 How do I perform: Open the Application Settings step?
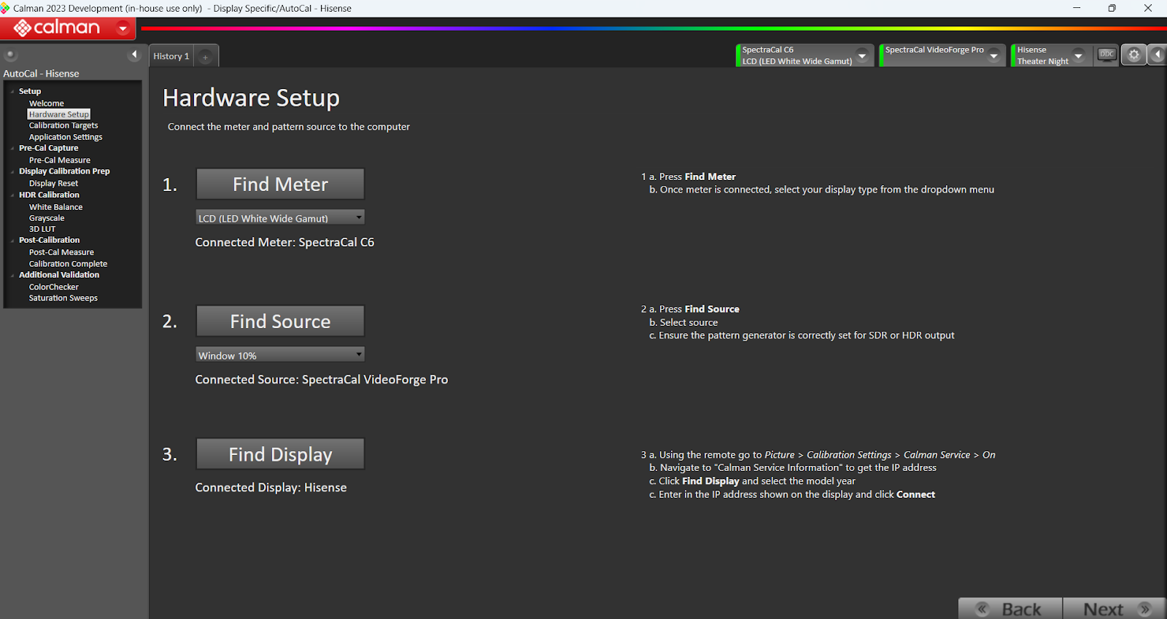66,137
